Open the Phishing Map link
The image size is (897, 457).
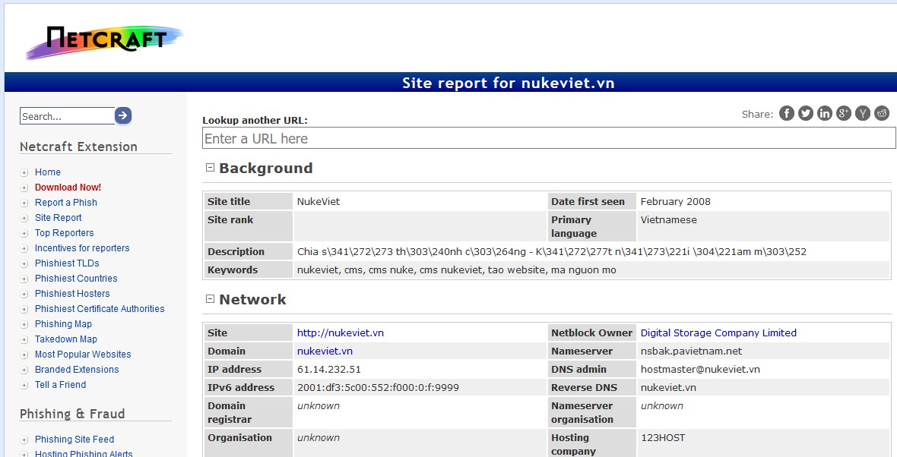point(64,324)
